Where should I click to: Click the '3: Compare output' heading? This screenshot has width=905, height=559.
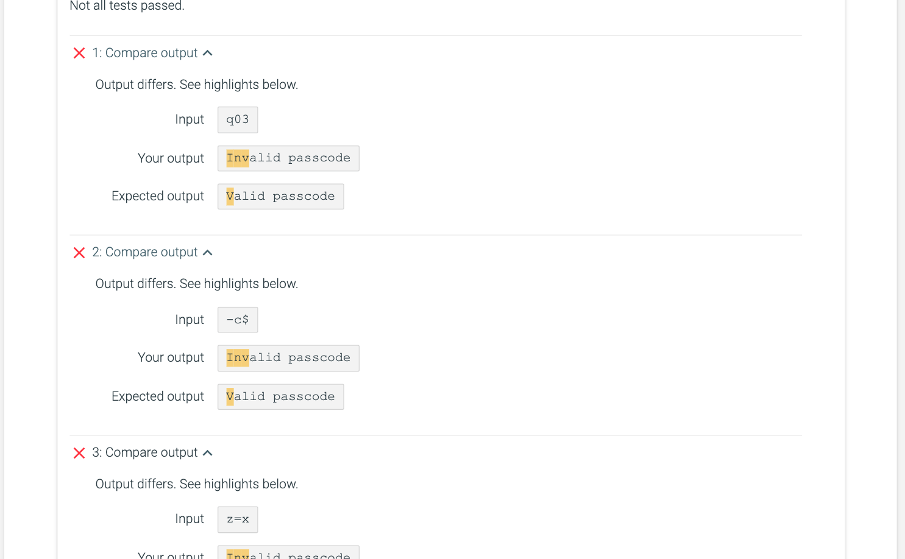click(145, 452)
